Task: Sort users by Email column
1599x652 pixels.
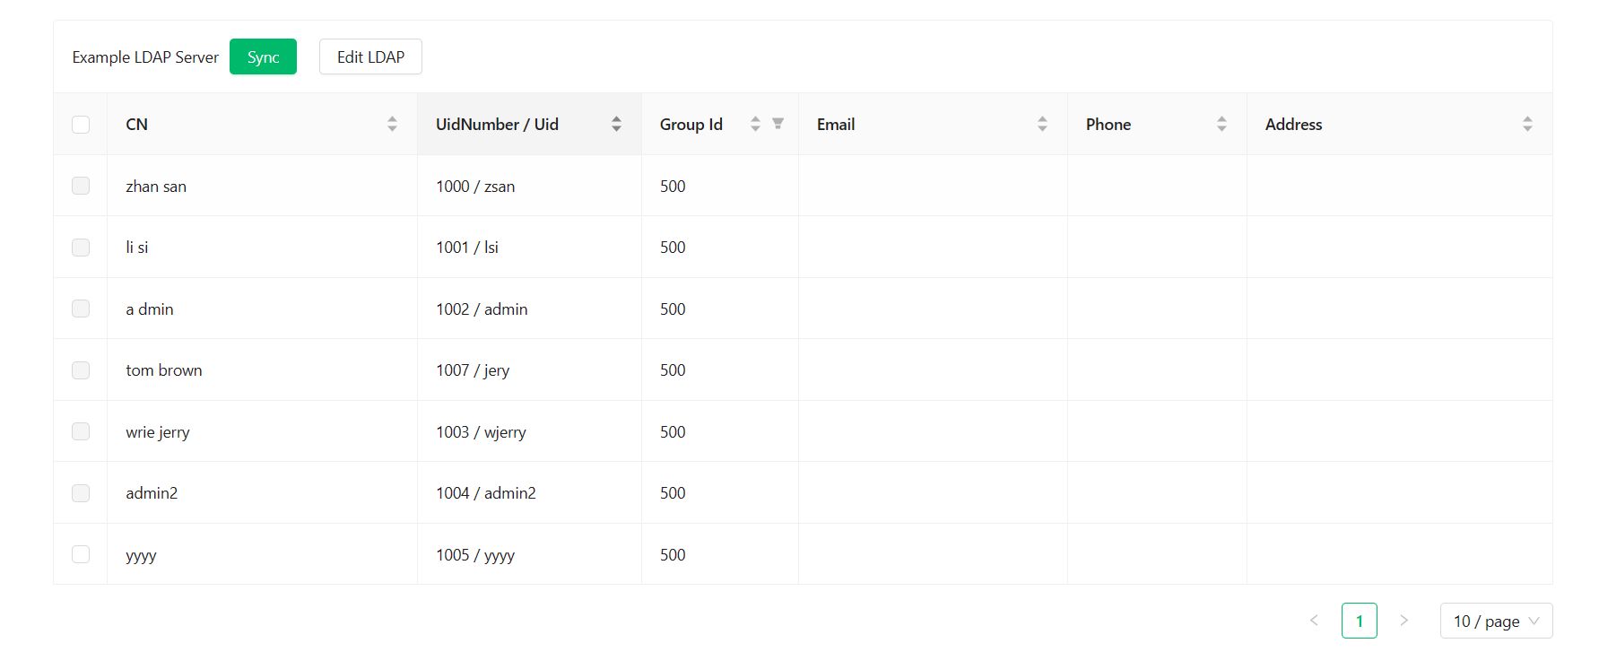Action: coord(1042,124)
